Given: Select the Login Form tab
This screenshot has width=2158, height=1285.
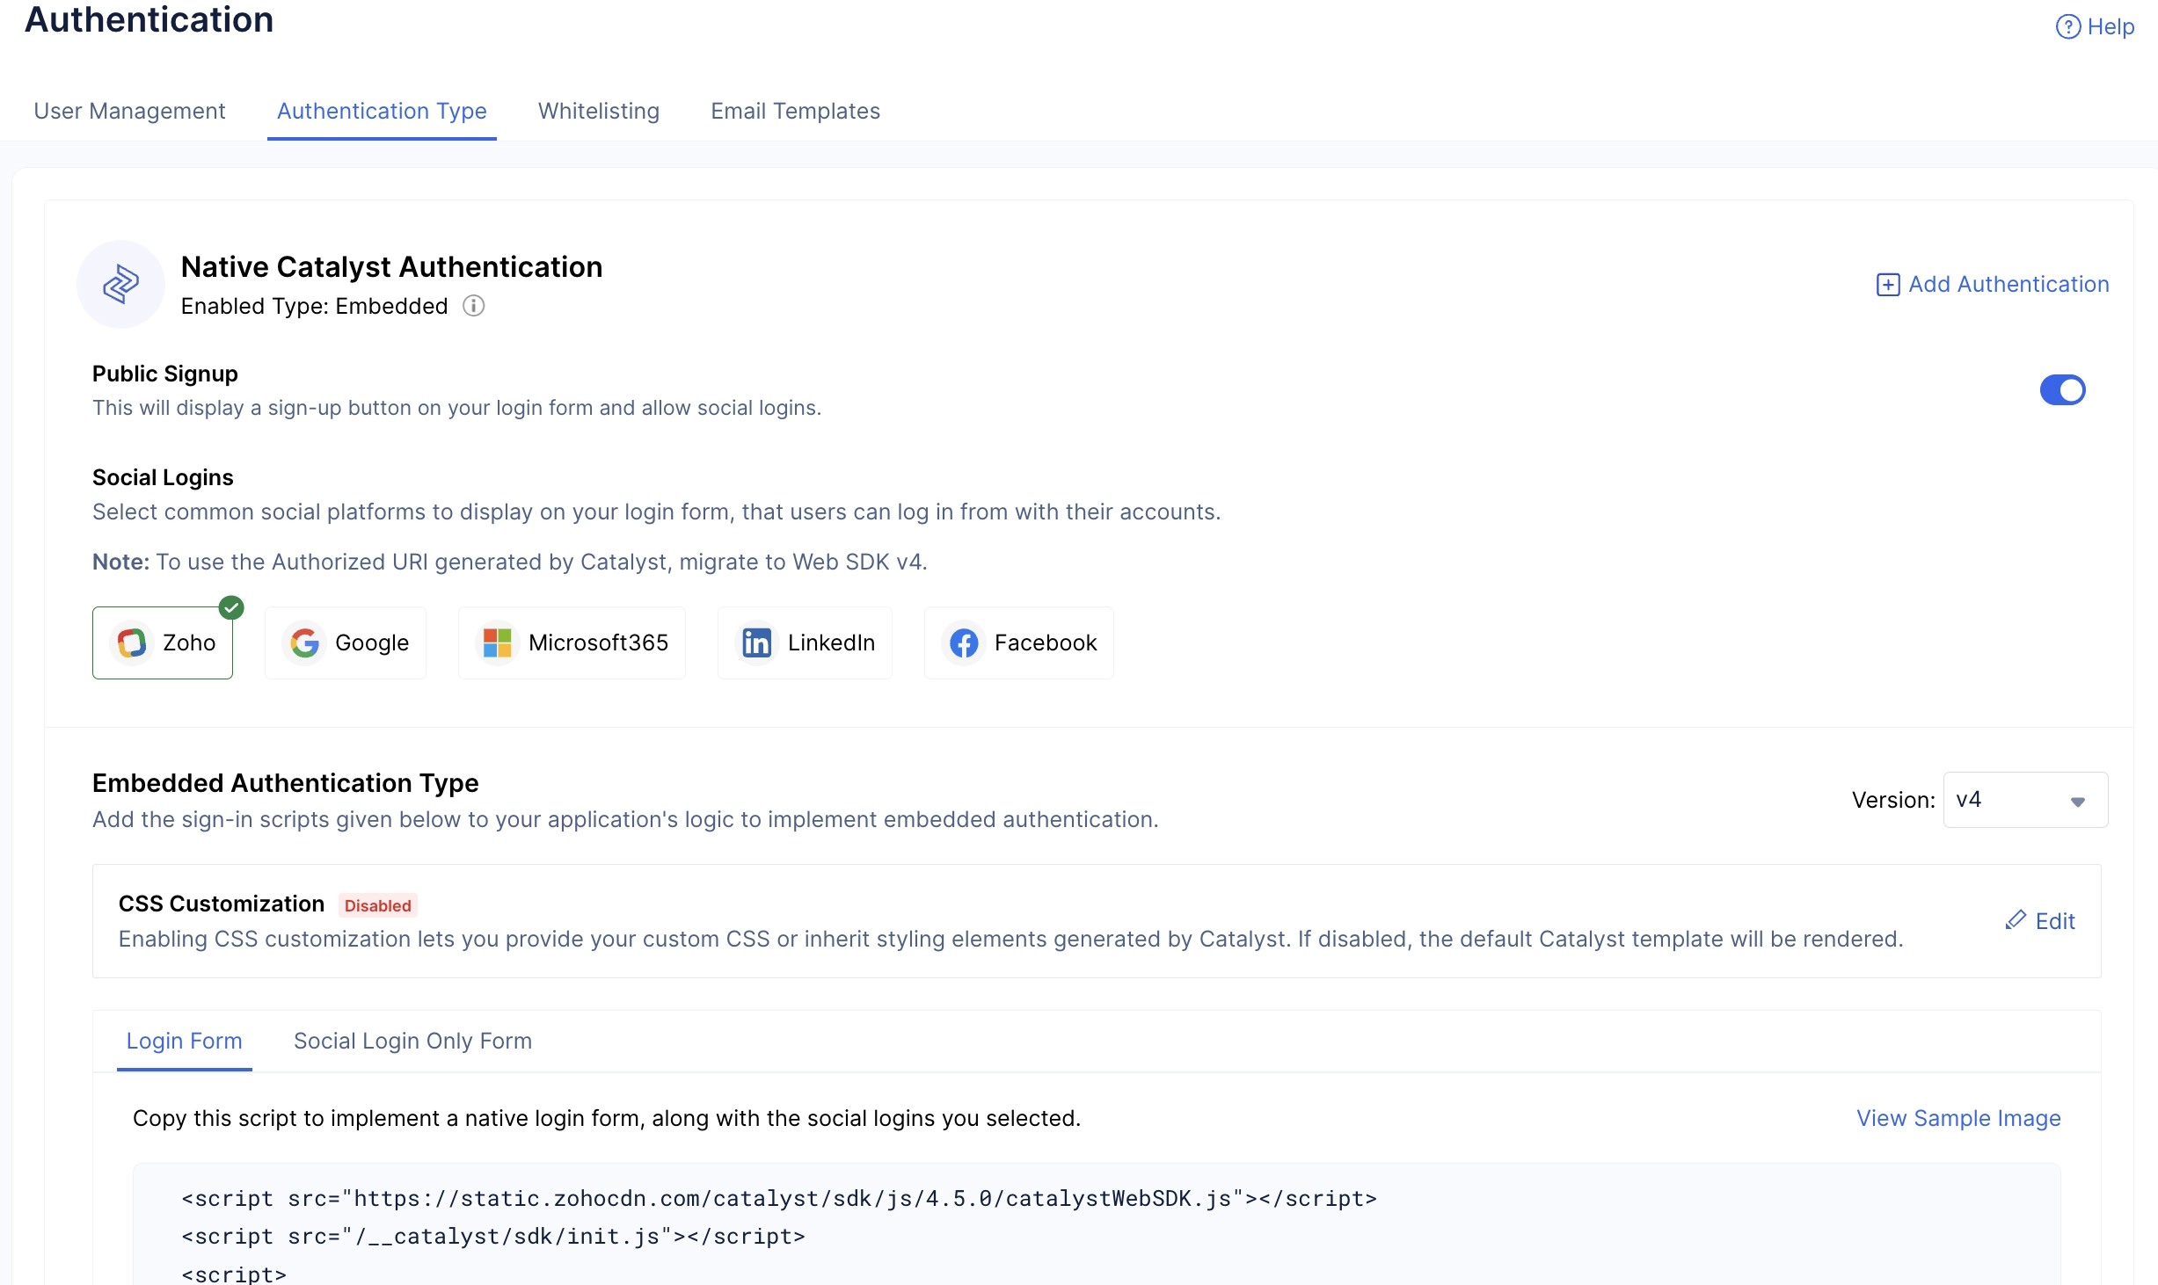Looking at the screenshot, I should tap(184, 1041).
